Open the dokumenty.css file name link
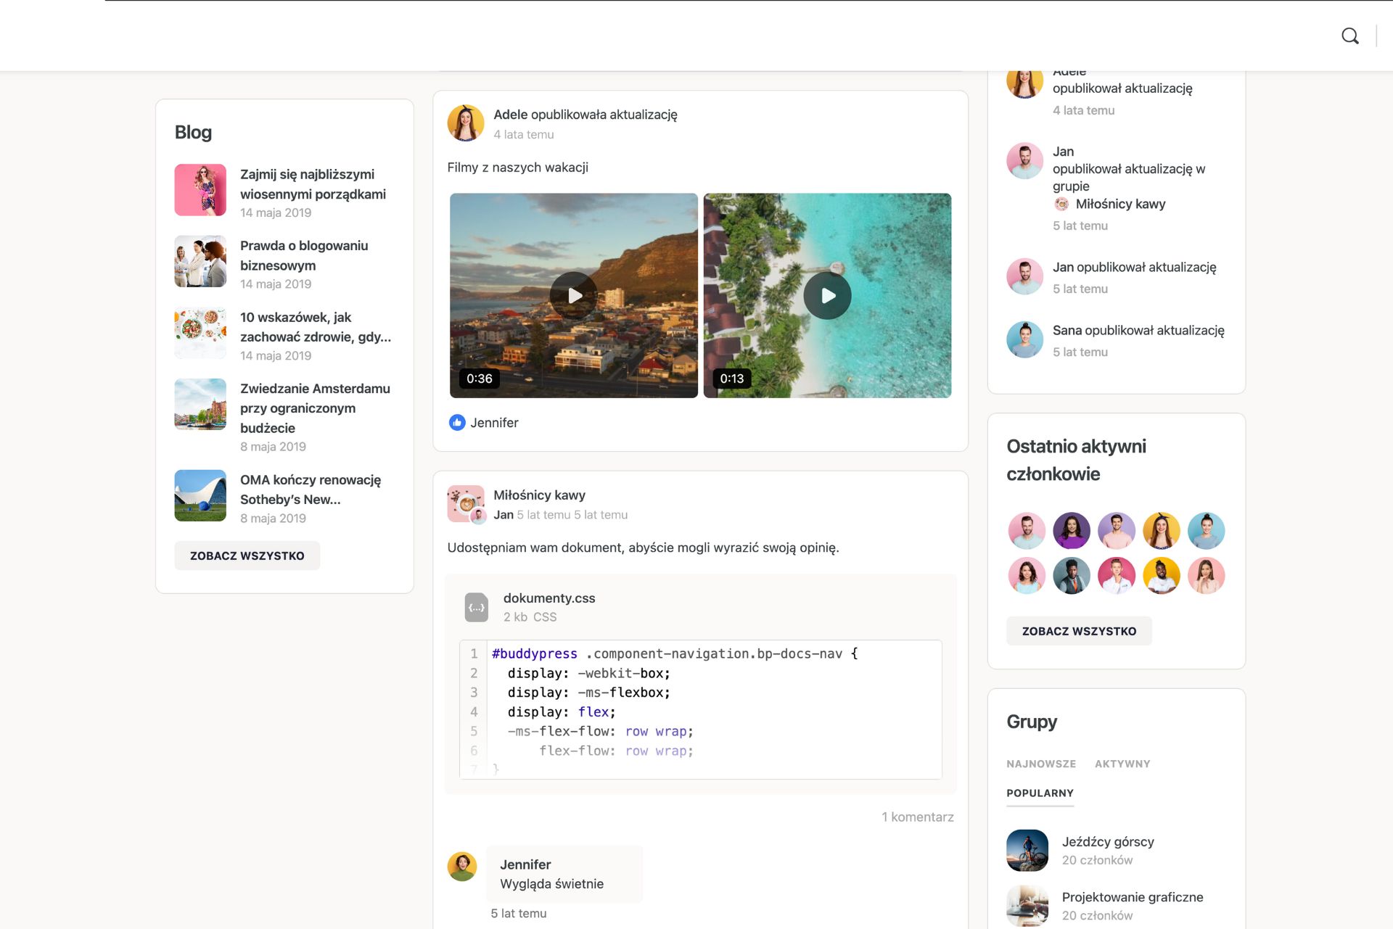This screenshot has width=1393, height=929. [548, 598]
